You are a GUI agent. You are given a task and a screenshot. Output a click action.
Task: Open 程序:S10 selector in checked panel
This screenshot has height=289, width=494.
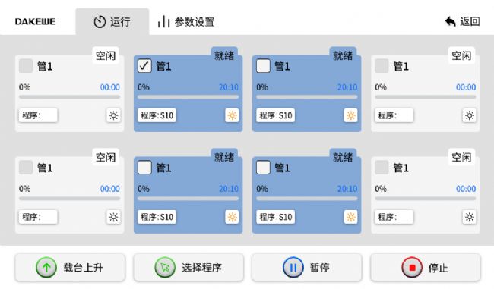(157, 115)
